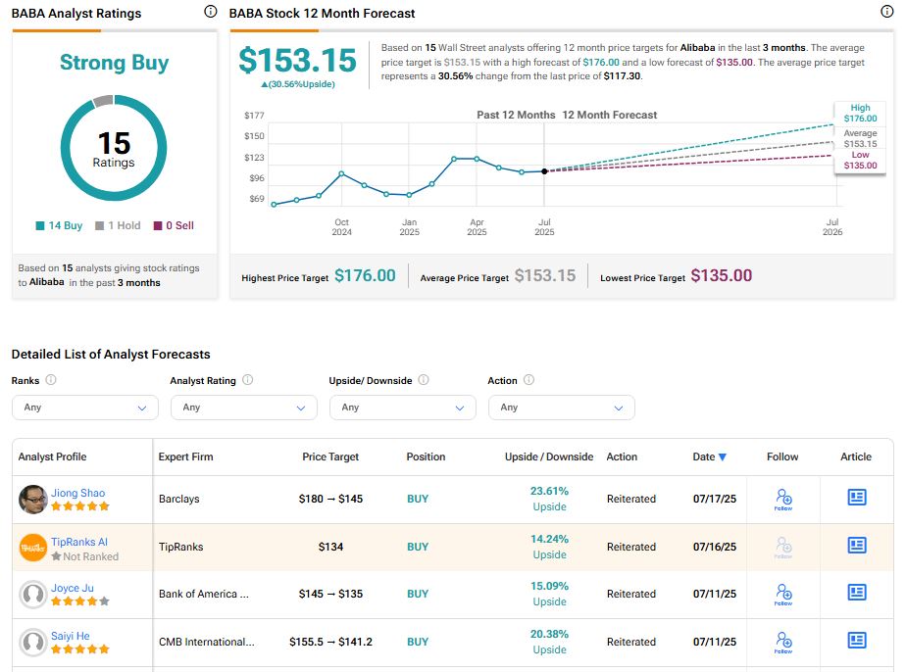The height and width of the screenshot is (672, 906).
Task: Click Joyce Ju's profile avatar
Action: tap(33, 595)
